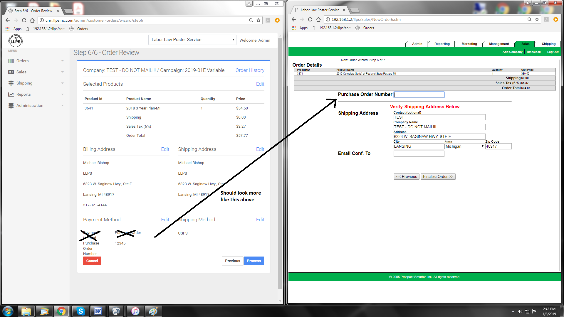This screenshot has height=317, width=564.
Task: Open Skype from the taskbar
Action: (80, 311)
